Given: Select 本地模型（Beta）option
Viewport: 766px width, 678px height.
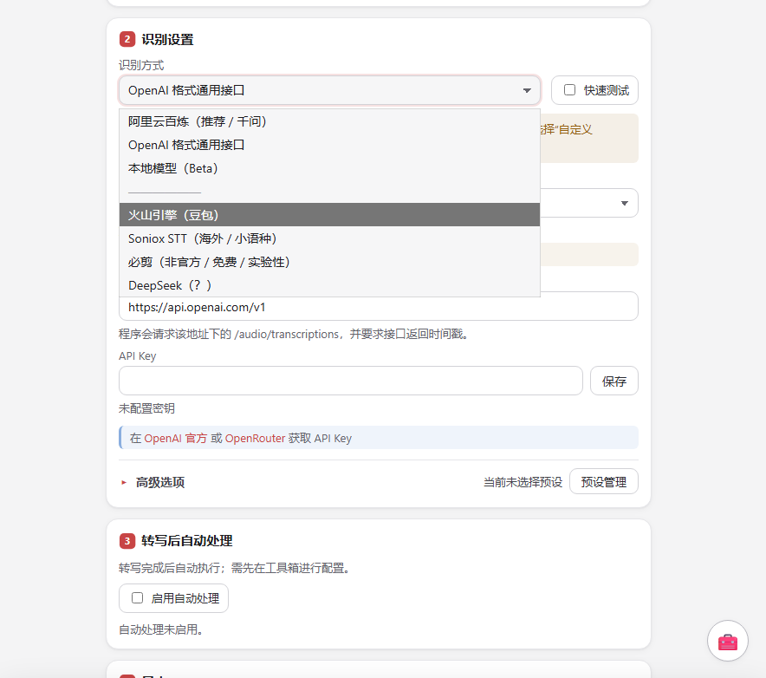Looking at the screenshot, I should point(330,168).
